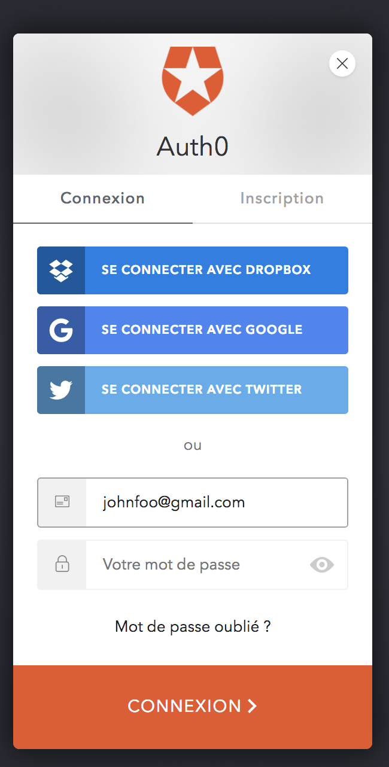Click the Dropbox logo icon
The image size is (389, 767).
(61, 270)
